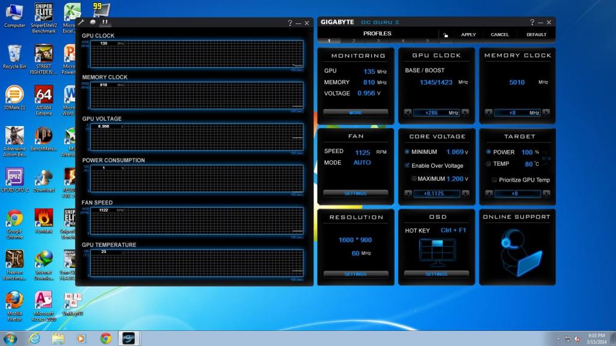Select MAXIMUM core voltage radio button
This screenshot has height=346, width=616.
414,179
